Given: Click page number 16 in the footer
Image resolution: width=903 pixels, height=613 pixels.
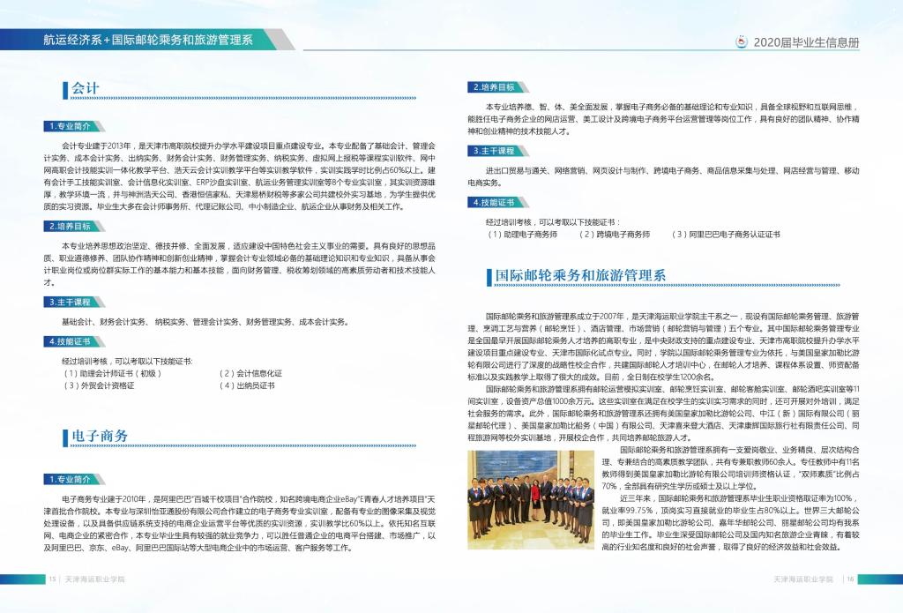Looking at the screenshot, I should (x=851, y=579).
